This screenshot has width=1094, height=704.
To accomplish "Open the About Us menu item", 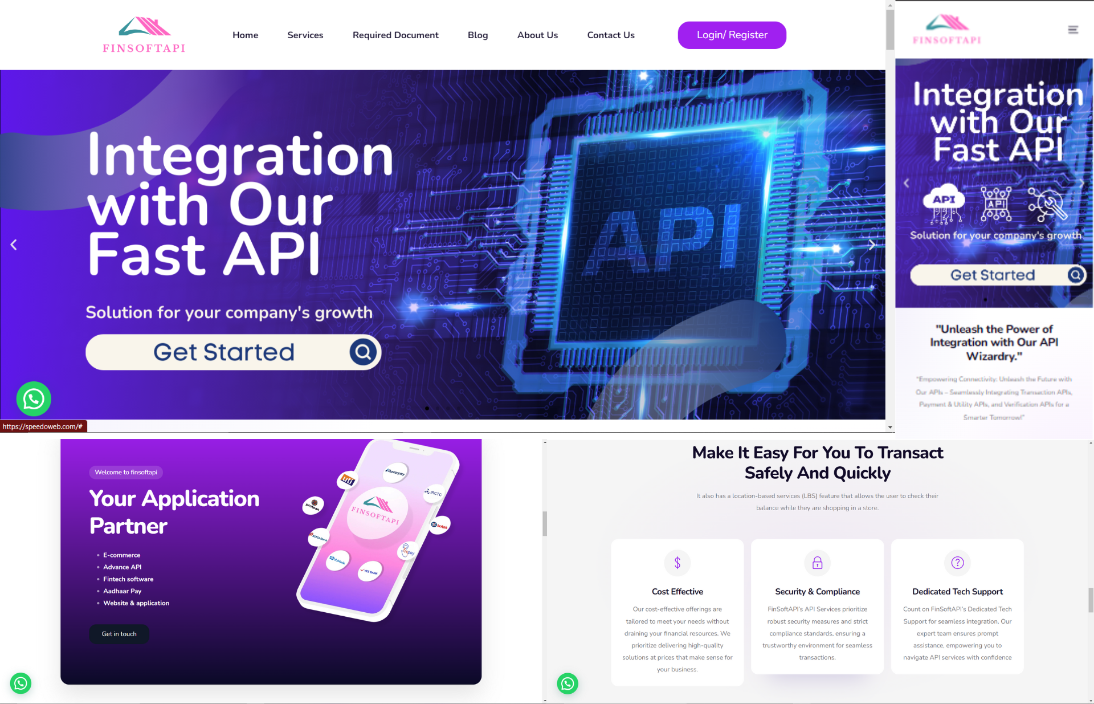I will click(537, 35).
